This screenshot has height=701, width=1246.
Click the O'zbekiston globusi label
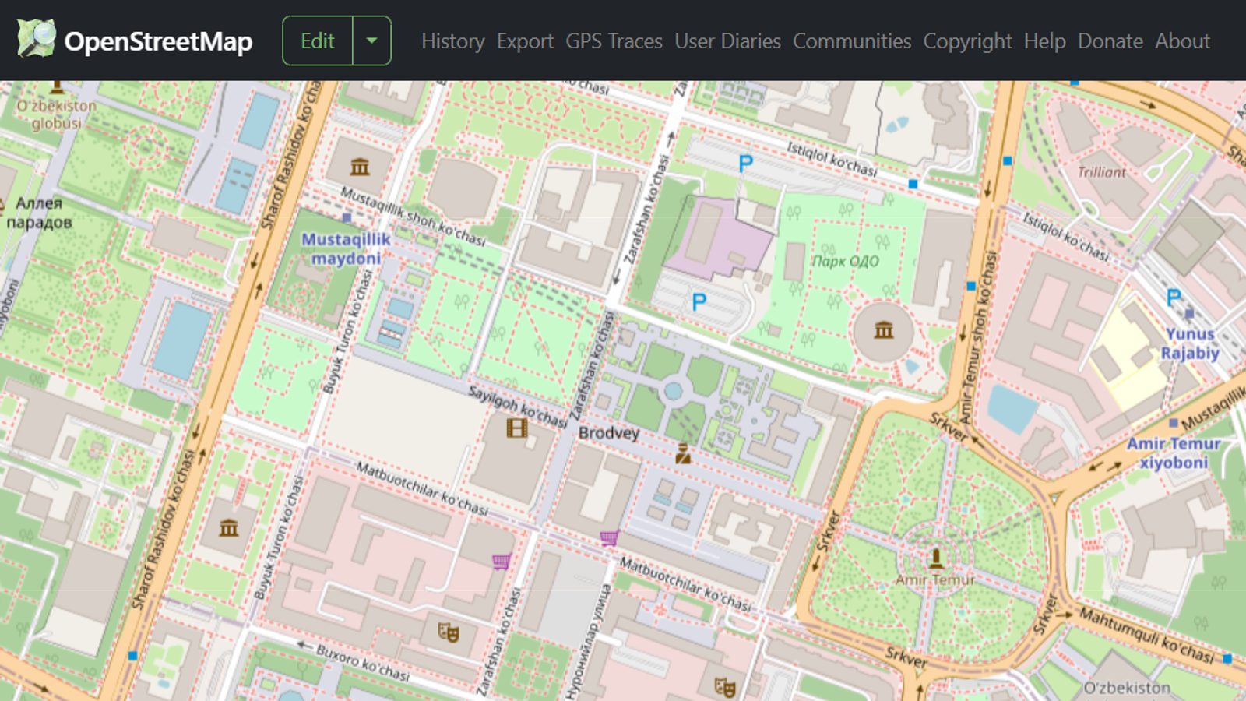[x=57, y=114]
